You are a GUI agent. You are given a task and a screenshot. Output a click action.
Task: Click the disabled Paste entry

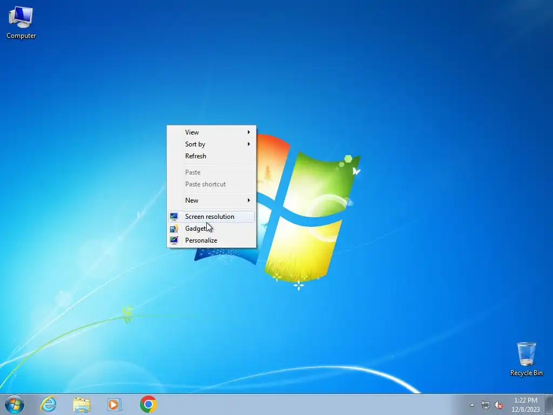coord(211,172)
